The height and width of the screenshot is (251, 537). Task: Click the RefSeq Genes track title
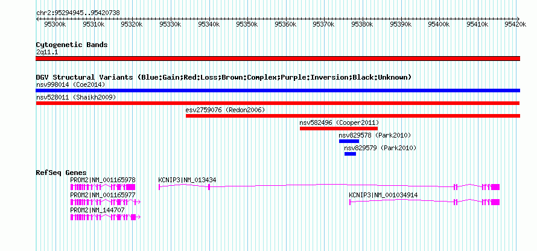[x=62, y=173]
